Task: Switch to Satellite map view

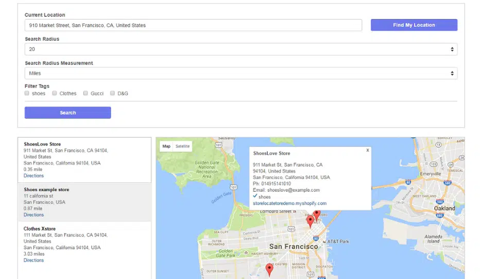Action: click(x=182, y=146)
